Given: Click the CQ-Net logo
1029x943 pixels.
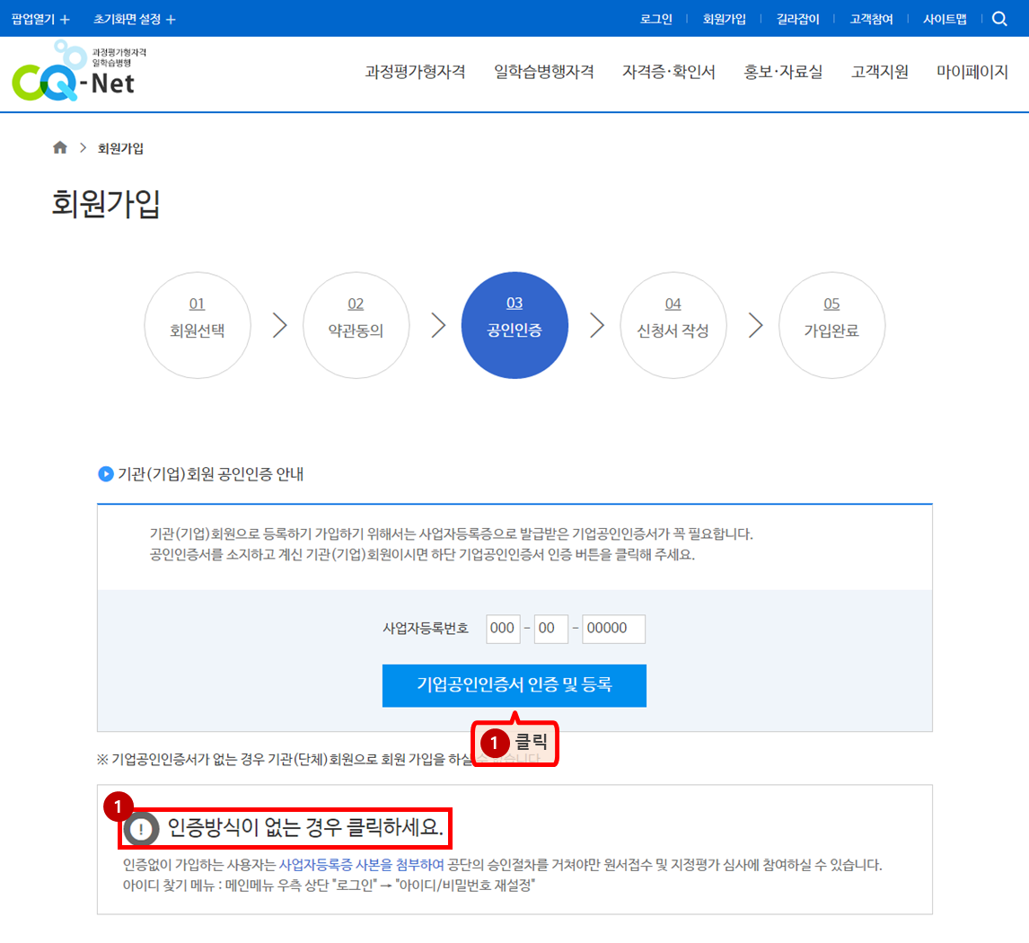Looking at the screenshot, I should pyautogui.click(x=79, y=71).
